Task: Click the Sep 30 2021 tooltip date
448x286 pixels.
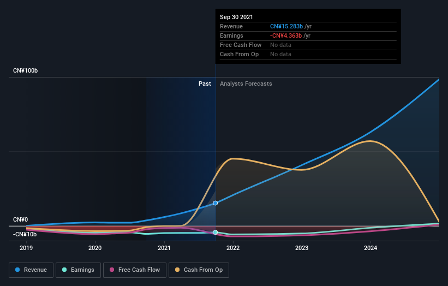Action: click(236, 17)
